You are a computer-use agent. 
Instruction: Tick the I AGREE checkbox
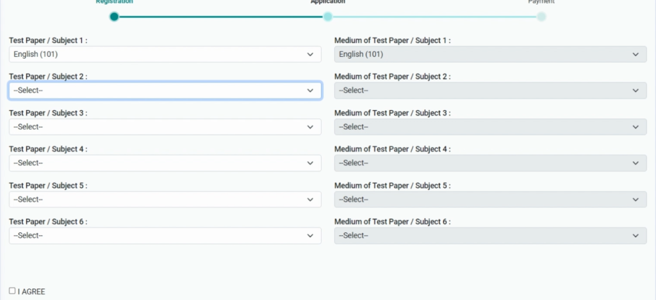(x=12, y=291)
